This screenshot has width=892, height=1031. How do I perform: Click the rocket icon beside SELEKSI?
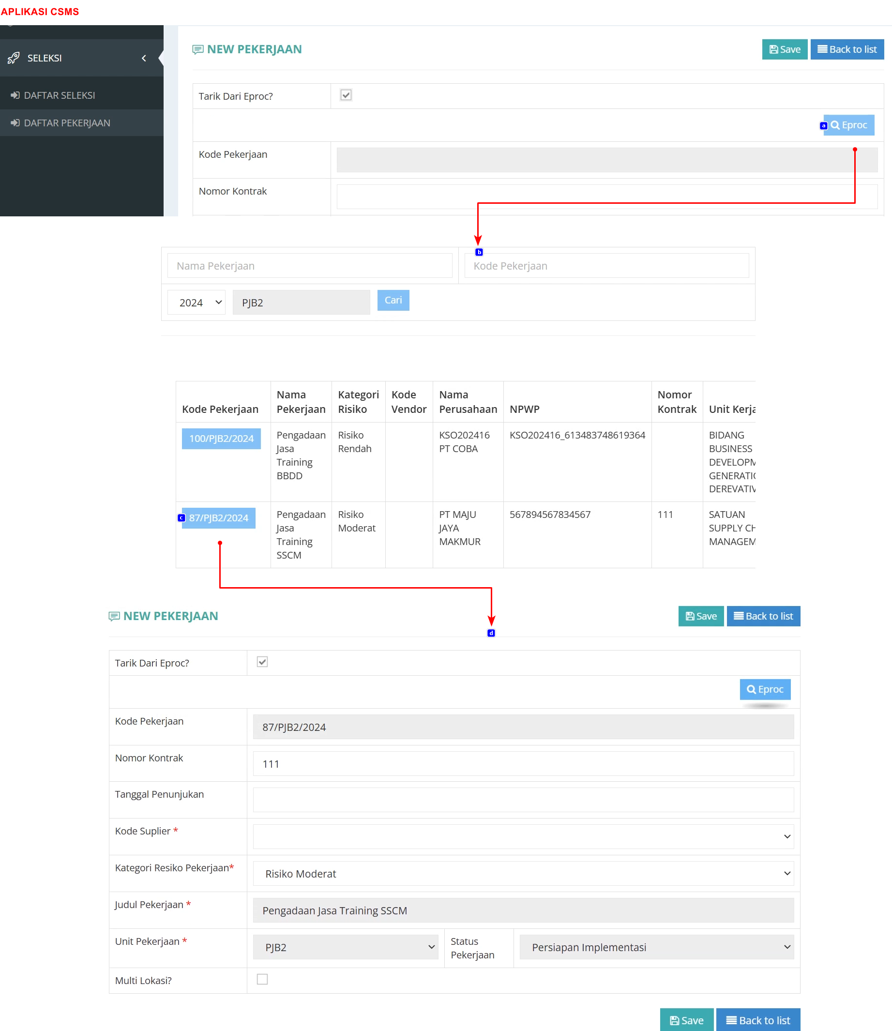(x=14, y=58)
